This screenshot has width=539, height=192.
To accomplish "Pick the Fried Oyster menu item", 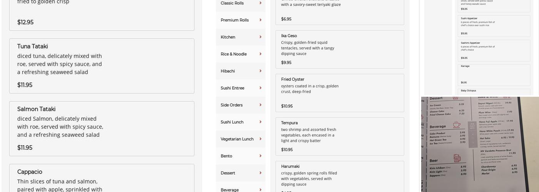I will tap(340, 93).
